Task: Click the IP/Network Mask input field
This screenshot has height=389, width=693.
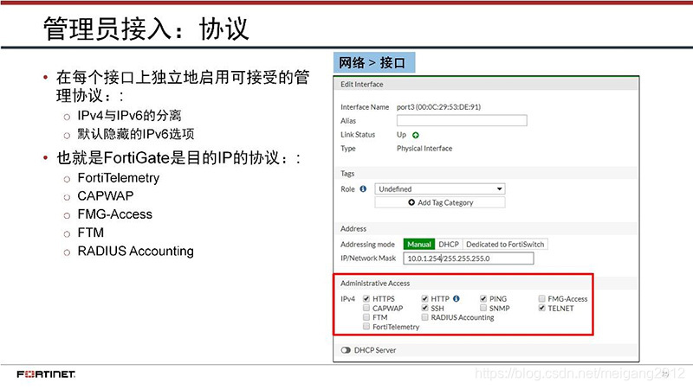Action: [x=469, y=258]
